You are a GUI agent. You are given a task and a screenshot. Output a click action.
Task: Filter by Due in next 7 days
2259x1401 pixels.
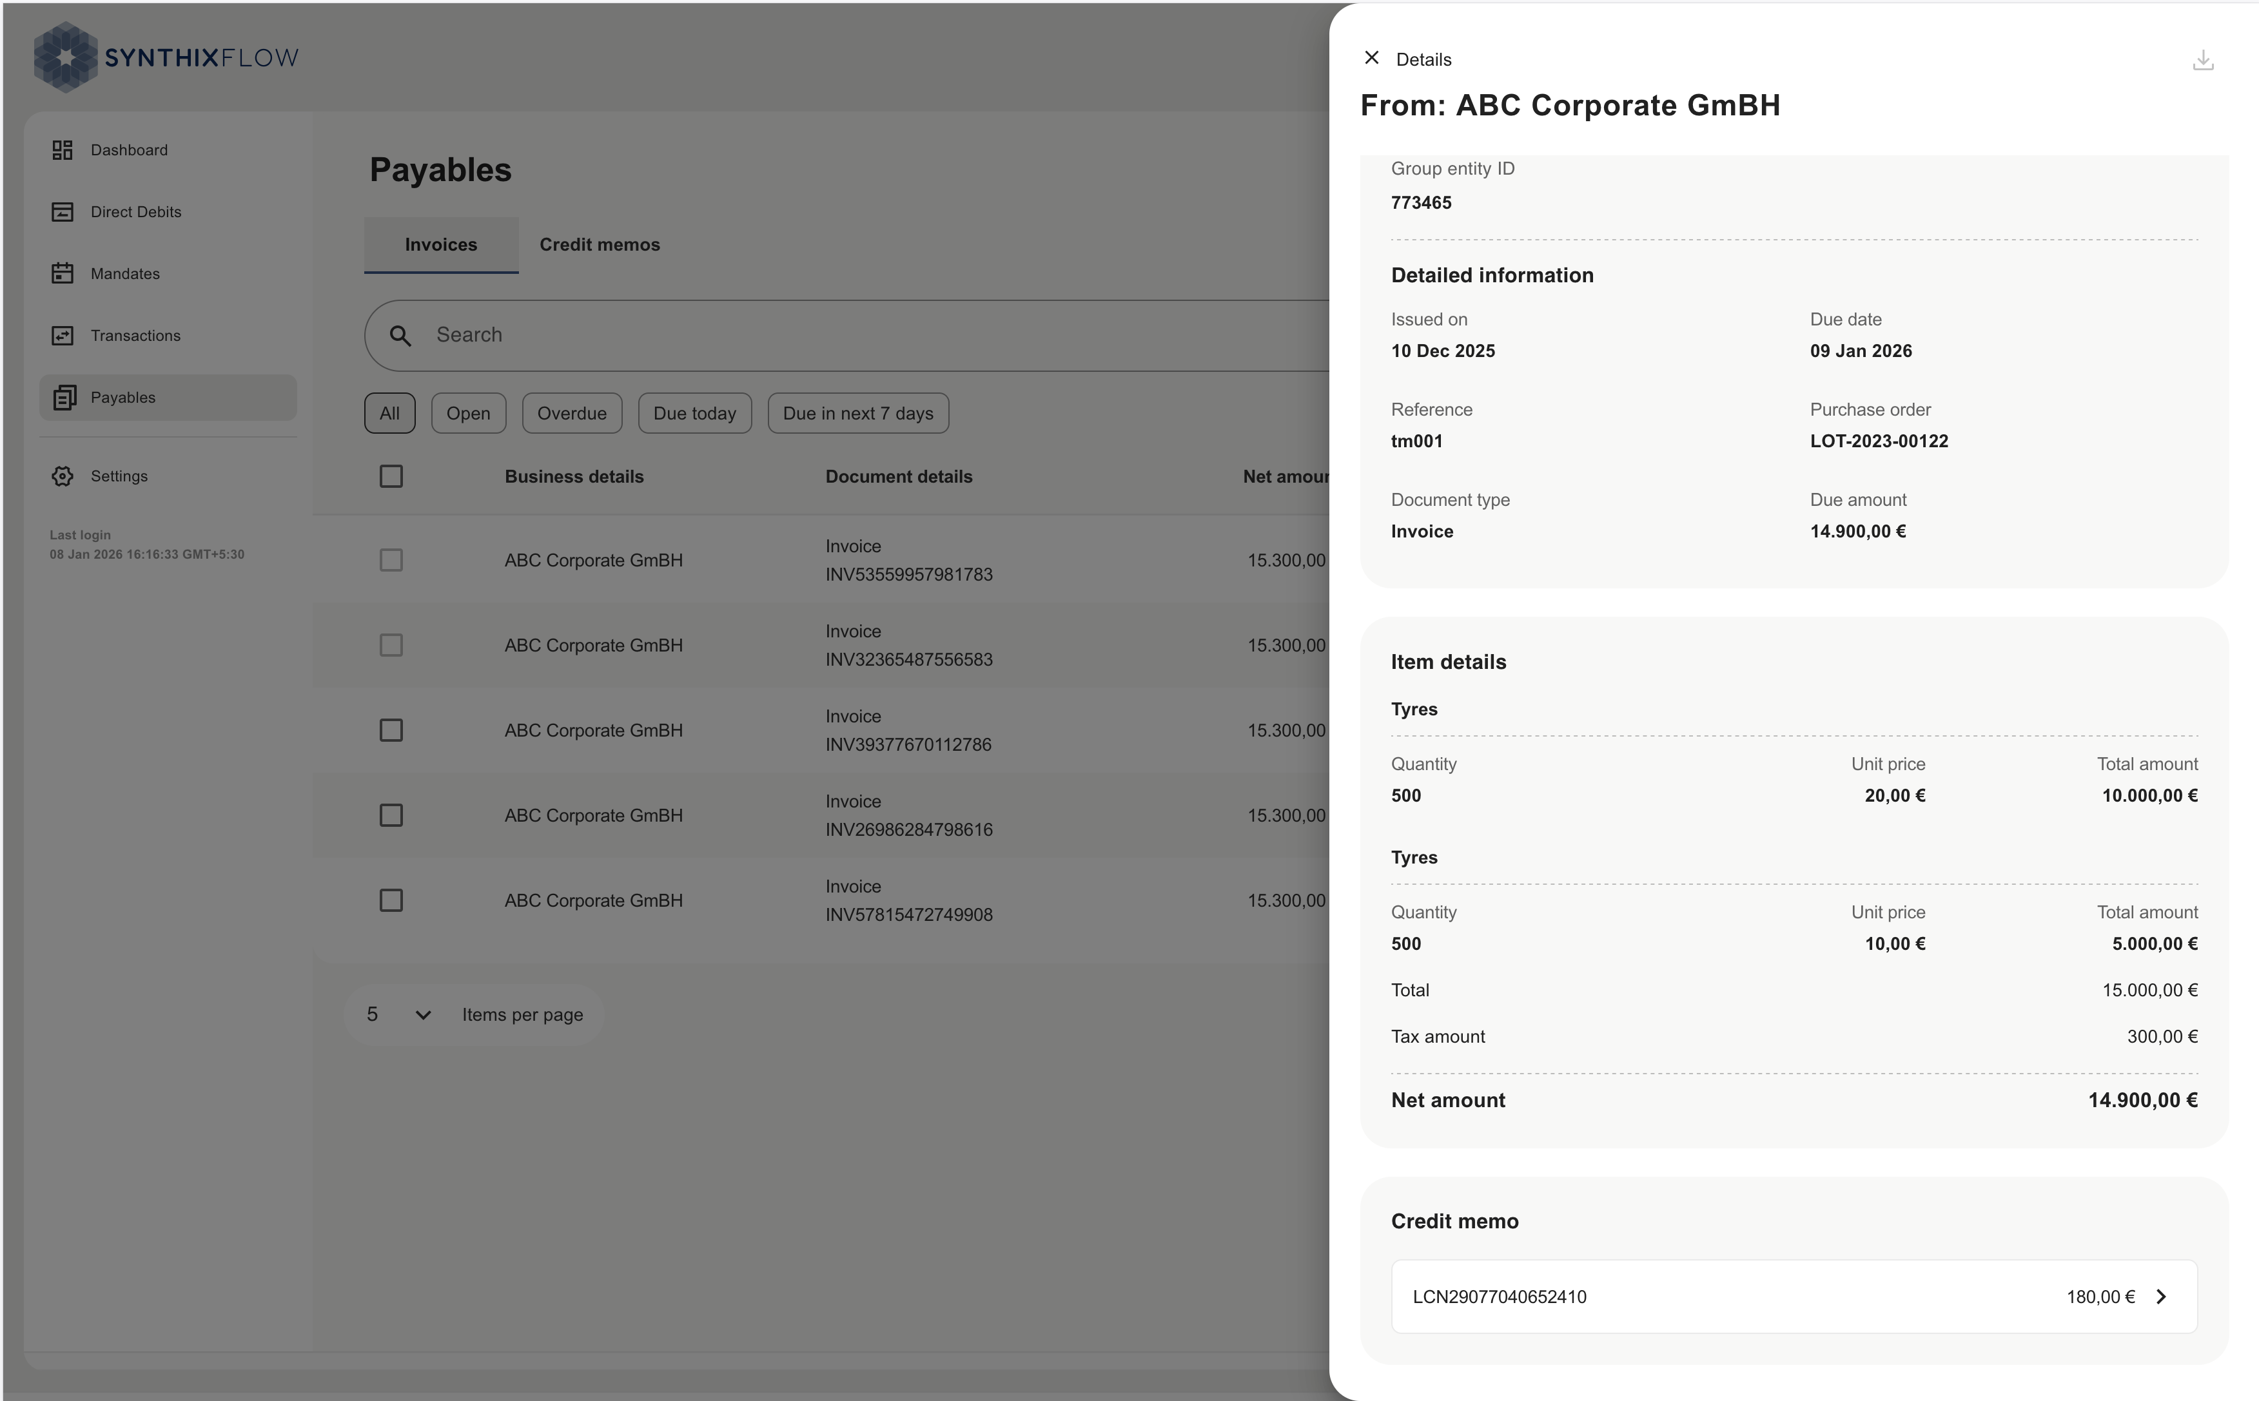857,413
